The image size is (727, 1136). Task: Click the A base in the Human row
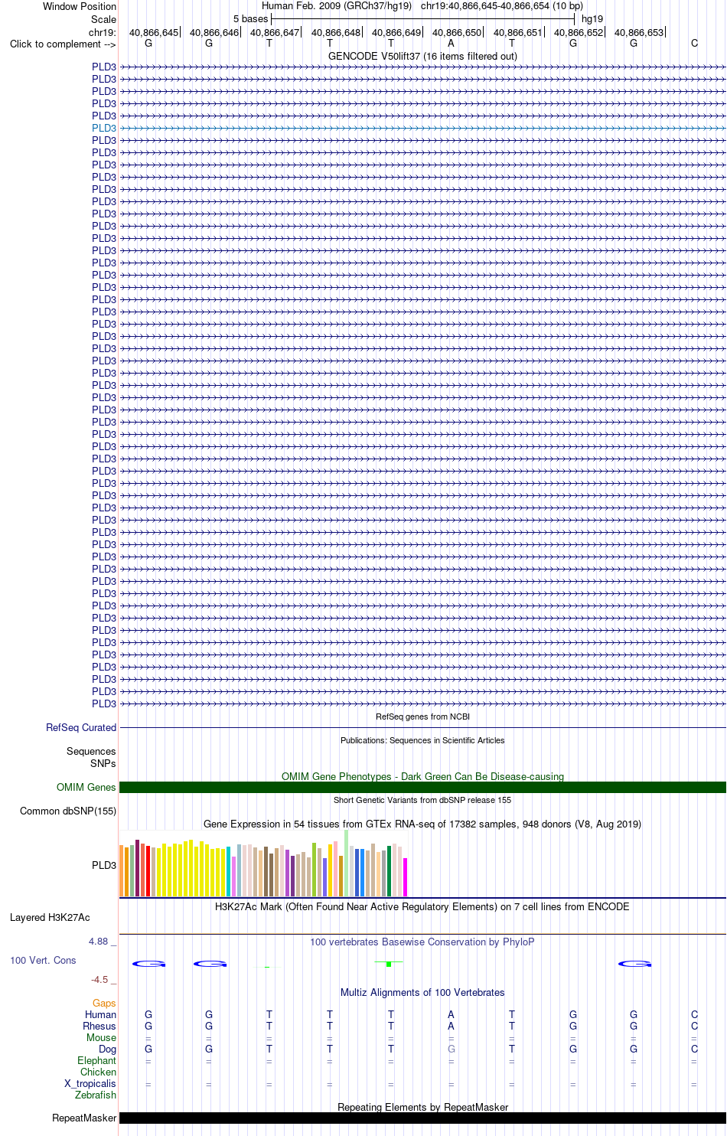(x=452, y=1014)
